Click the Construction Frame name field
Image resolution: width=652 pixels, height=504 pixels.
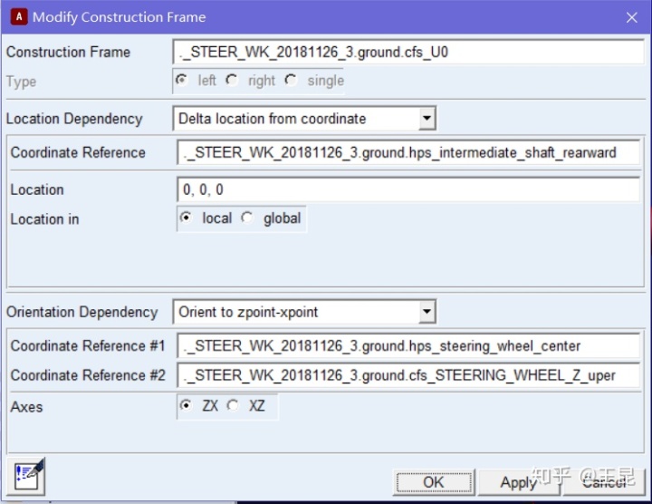(x=407, y=53)
